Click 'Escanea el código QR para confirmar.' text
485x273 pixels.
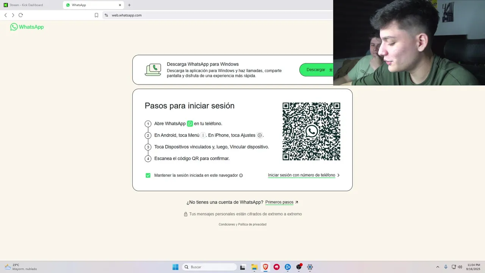(192, 158)
